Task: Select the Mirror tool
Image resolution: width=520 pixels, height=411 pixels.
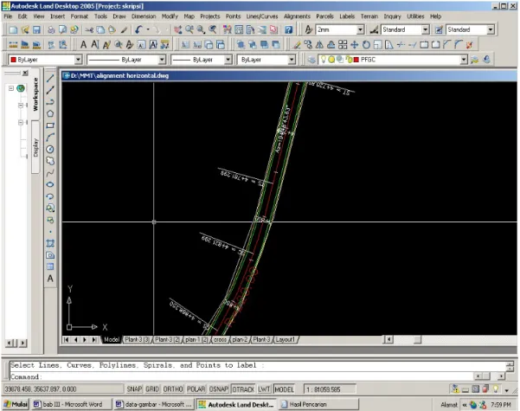Action: [319, 44]
